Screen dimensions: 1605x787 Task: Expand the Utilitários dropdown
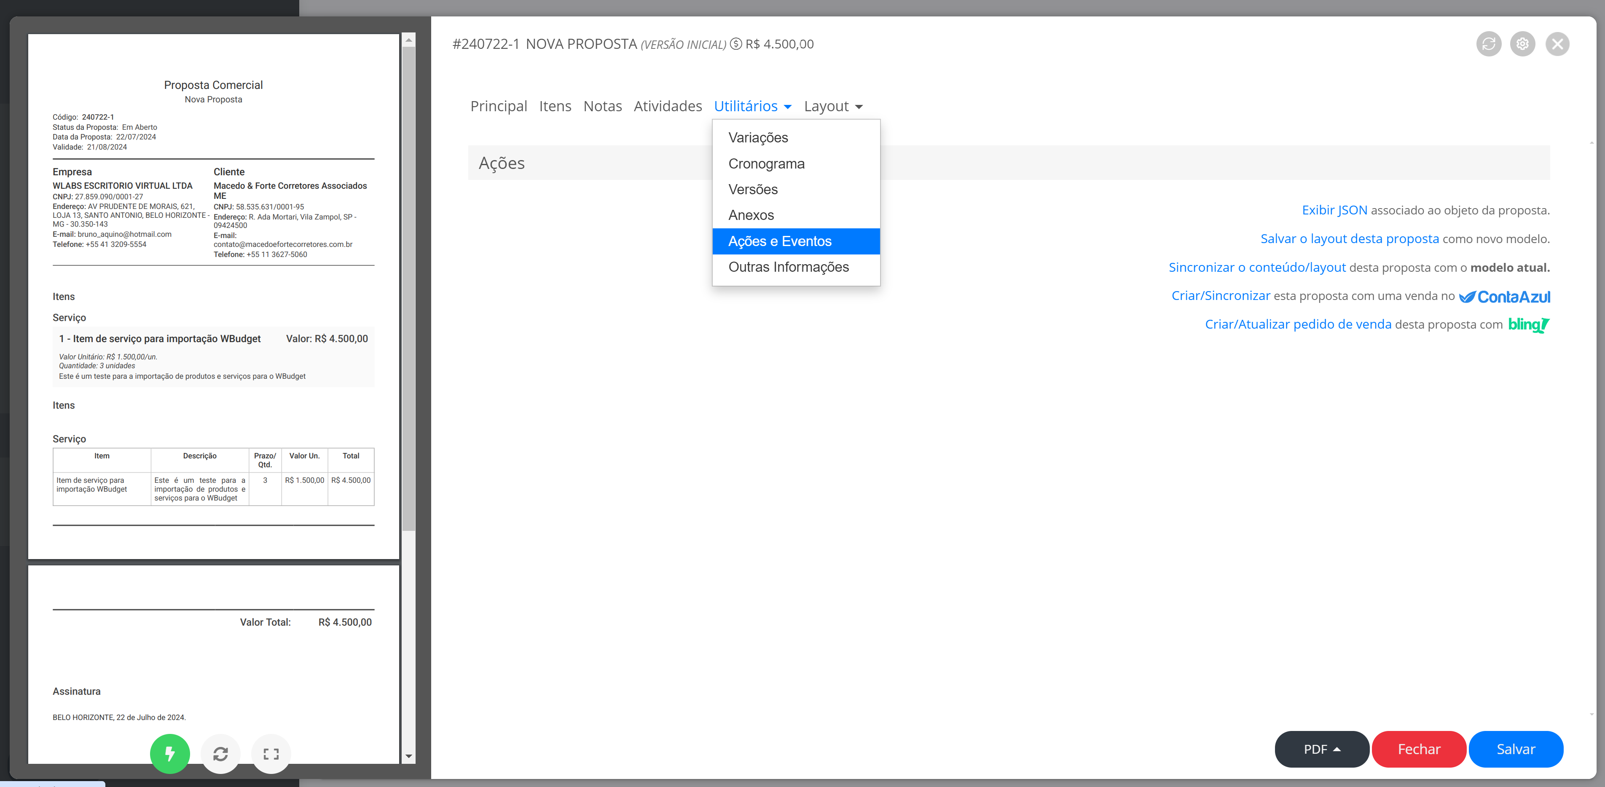click(752, 107)
